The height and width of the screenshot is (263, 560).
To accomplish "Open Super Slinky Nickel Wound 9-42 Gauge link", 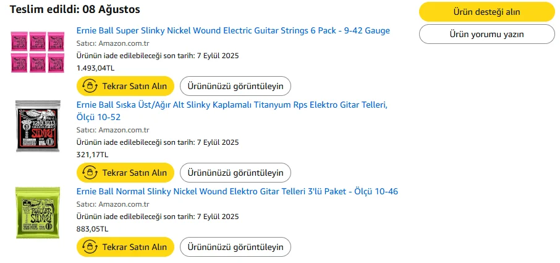I will [233, 30].
